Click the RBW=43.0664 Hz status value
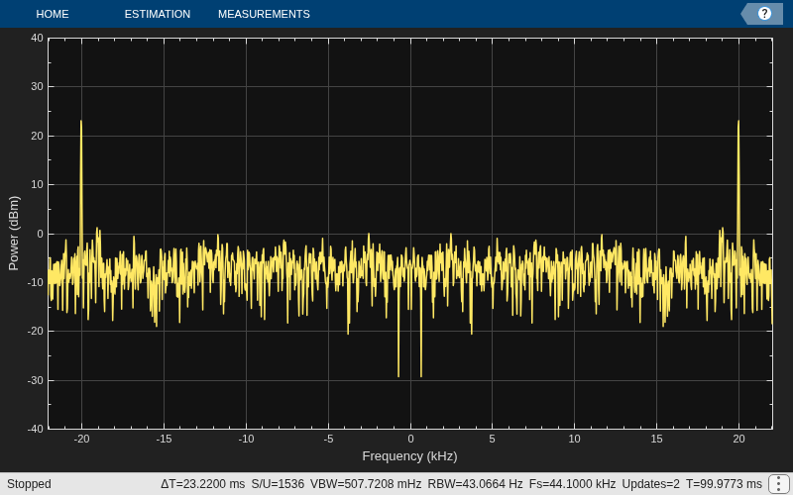 point(475,484)
